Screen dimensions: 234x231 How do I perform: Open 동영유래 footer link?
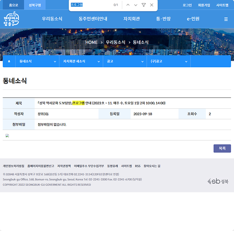pos(112,166)
